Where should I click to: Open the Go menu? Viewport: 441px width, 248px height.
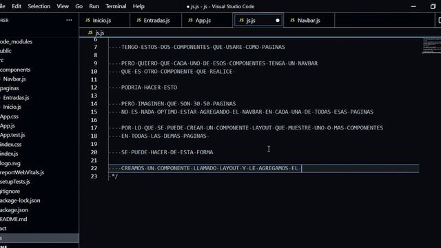pyautogui.click(x=79, y=6)
